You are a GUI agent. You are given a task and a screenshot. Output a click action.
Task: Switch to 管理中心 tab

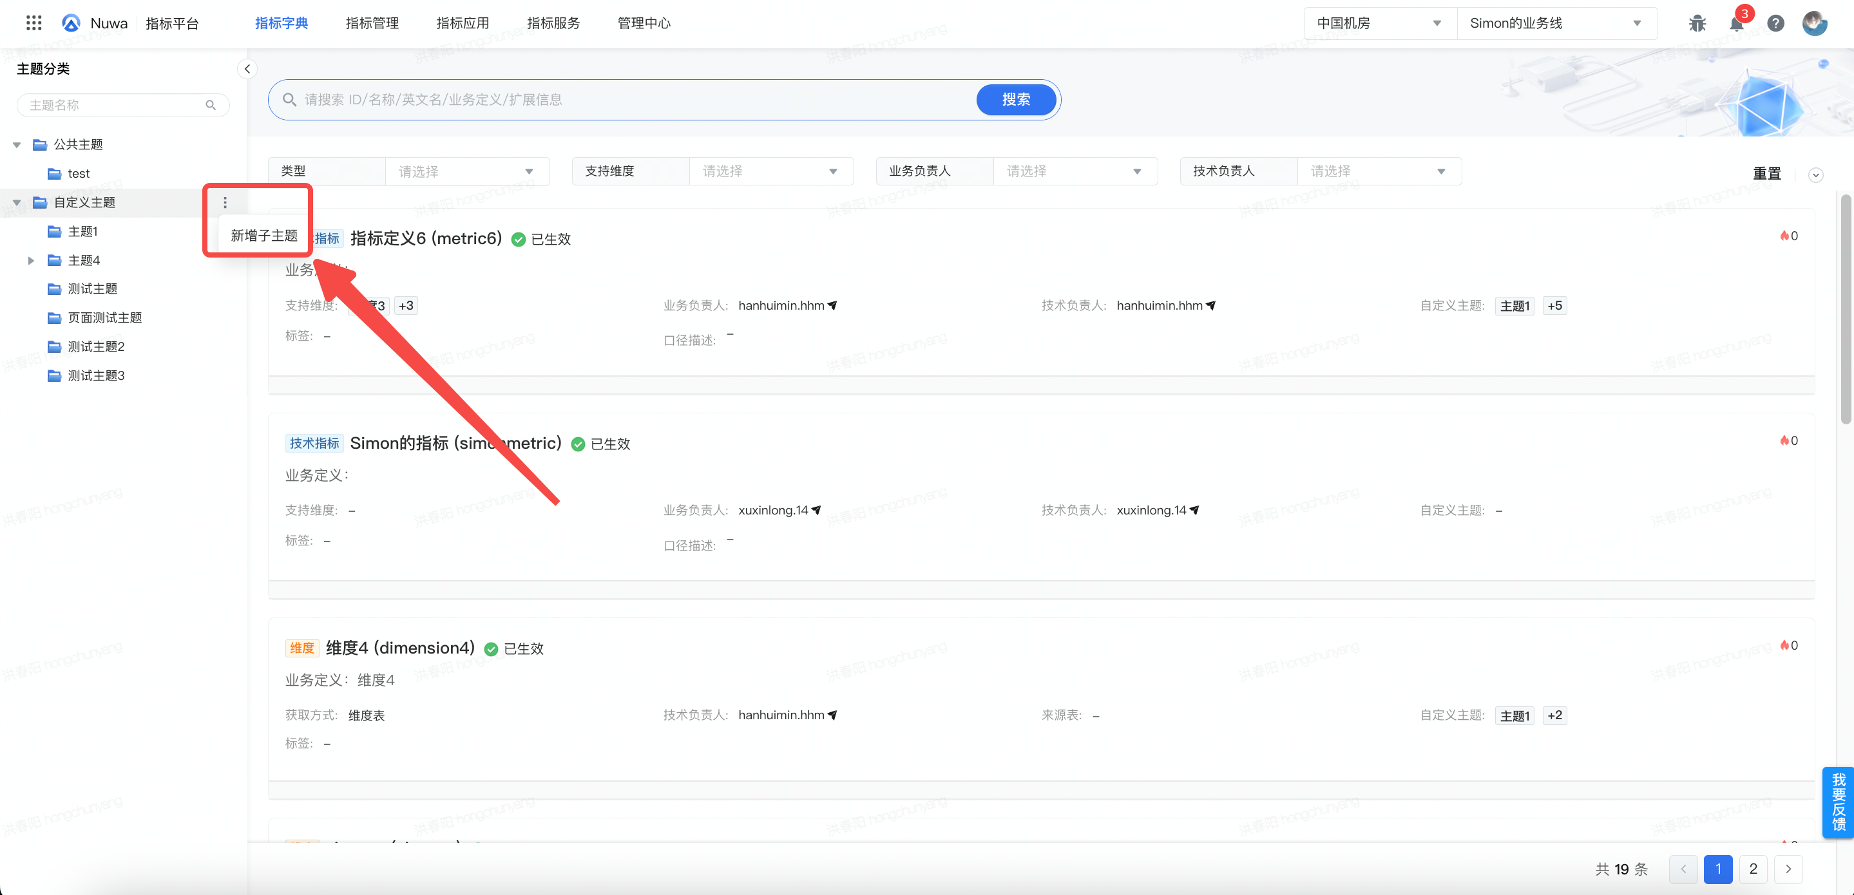(644, 23)
